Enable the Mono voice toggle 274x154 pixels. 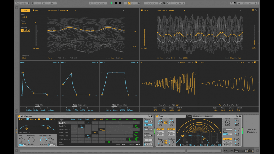[x=149, y=125]
